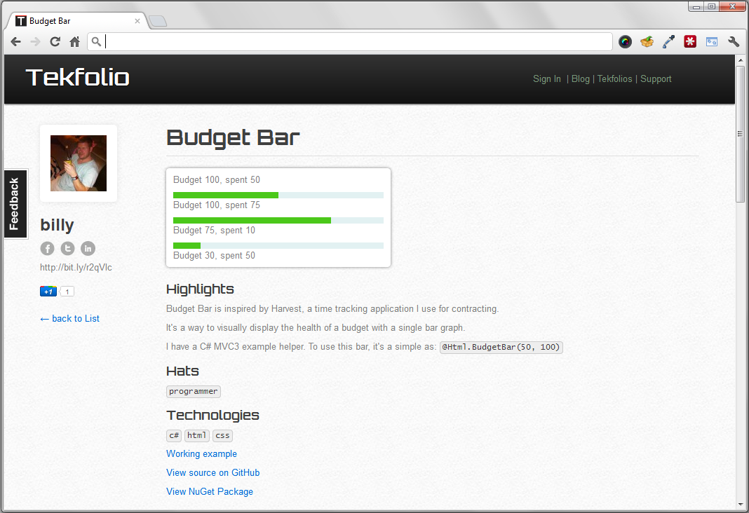Click the css technology tag
The image size is (749, 513).
coord(222,436)
